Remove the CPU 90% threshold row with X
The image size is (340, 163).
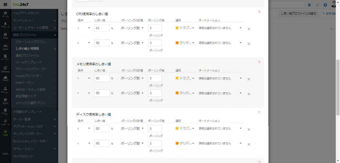pos(249,44)
